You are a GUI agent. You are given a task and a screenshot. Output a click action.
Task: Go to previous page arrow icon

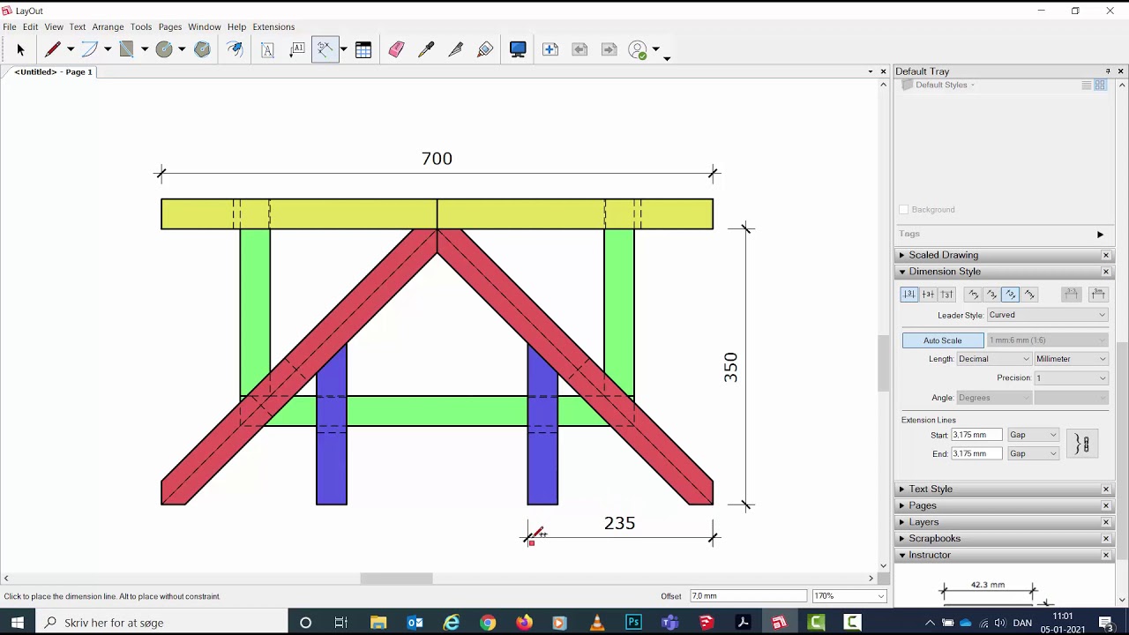point(579,50)
